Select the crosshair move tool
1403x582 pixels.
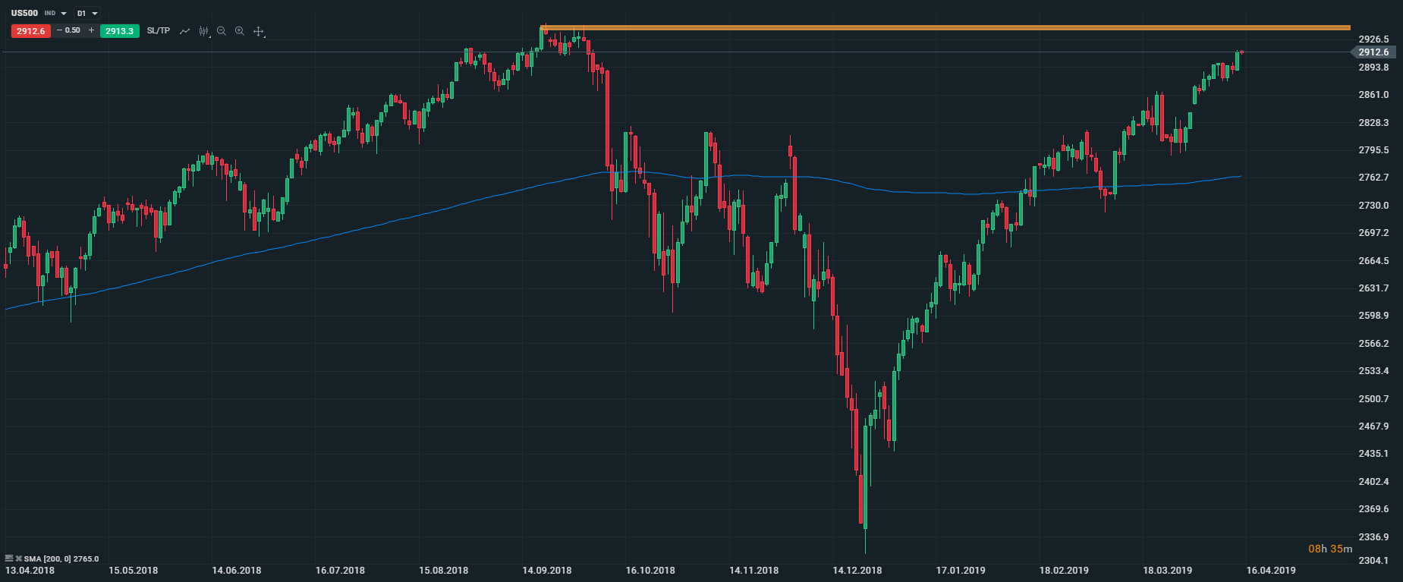259,31
